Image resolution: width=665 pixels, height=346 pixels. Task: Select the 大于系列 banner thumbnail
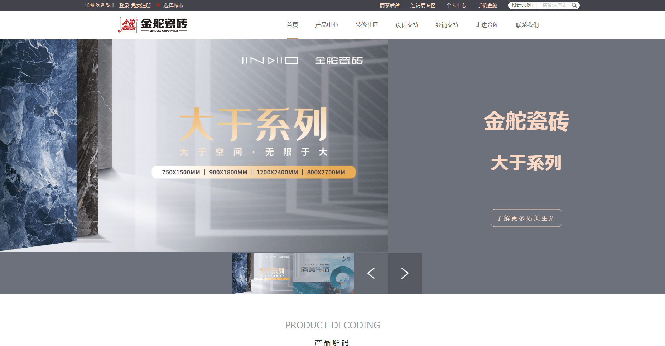[262, 273]
